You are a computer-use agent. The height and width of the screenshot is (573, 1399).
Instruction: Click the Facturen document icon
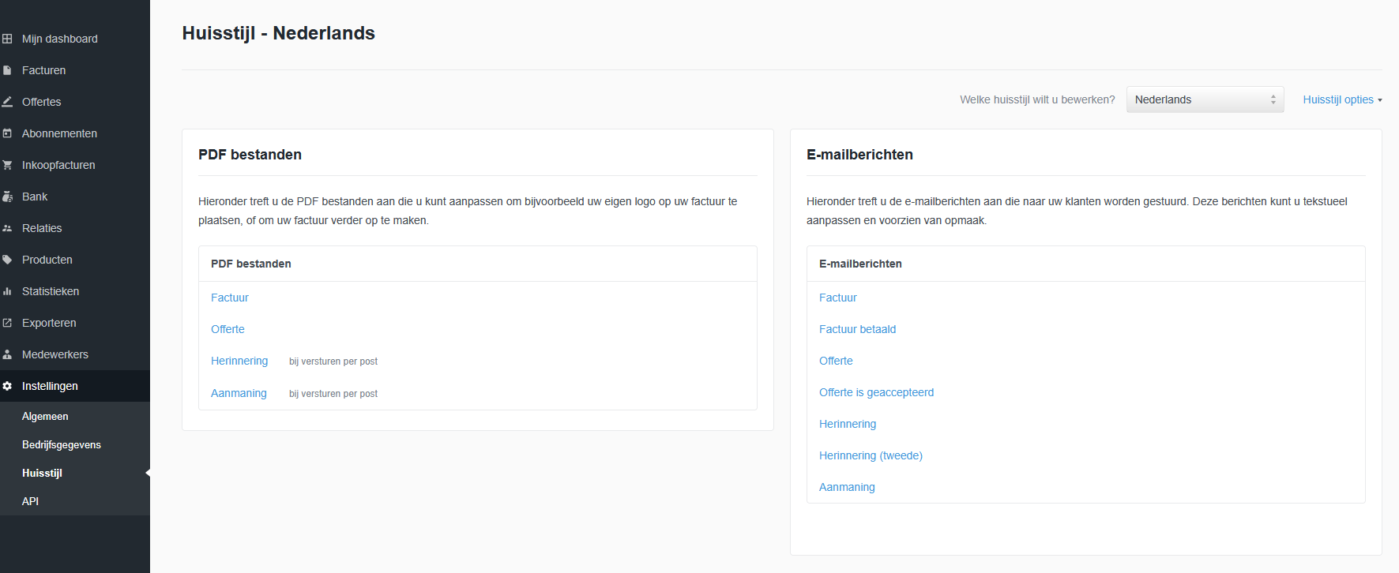point(7,70)
